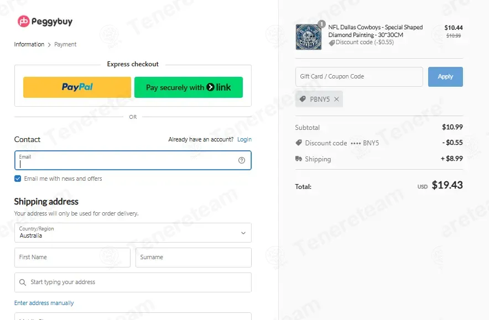The height and width of the screenshot is (320, 489).
Task: Focus the Gift Card / Coupon Code field
Action: [359, 77]
